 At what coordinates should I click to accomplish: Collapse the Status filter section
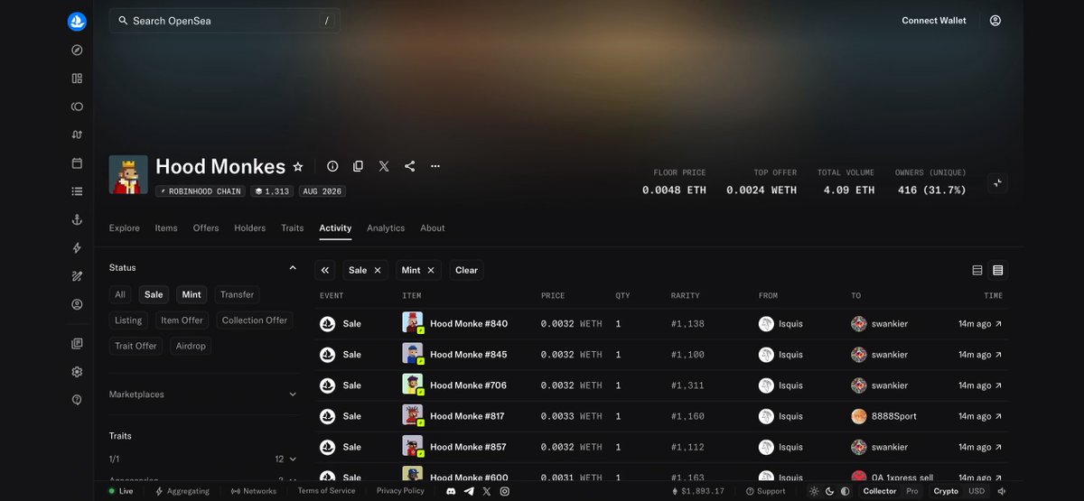pos(293,268)
